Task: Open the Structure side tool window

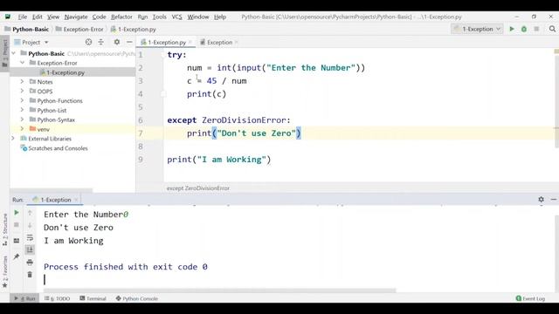Action: click(5, 229)
